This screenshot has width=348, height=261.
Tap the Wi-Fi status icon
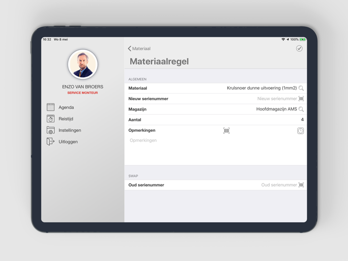283,39
